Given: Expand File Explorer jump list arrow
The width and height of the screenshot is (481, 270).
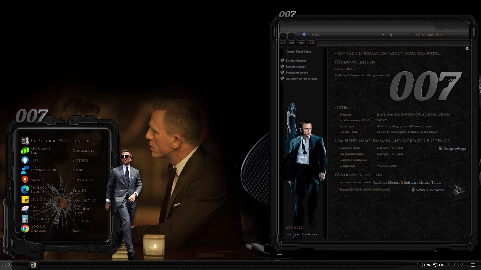Looking at the screenshot, I should tap(61, 141).
